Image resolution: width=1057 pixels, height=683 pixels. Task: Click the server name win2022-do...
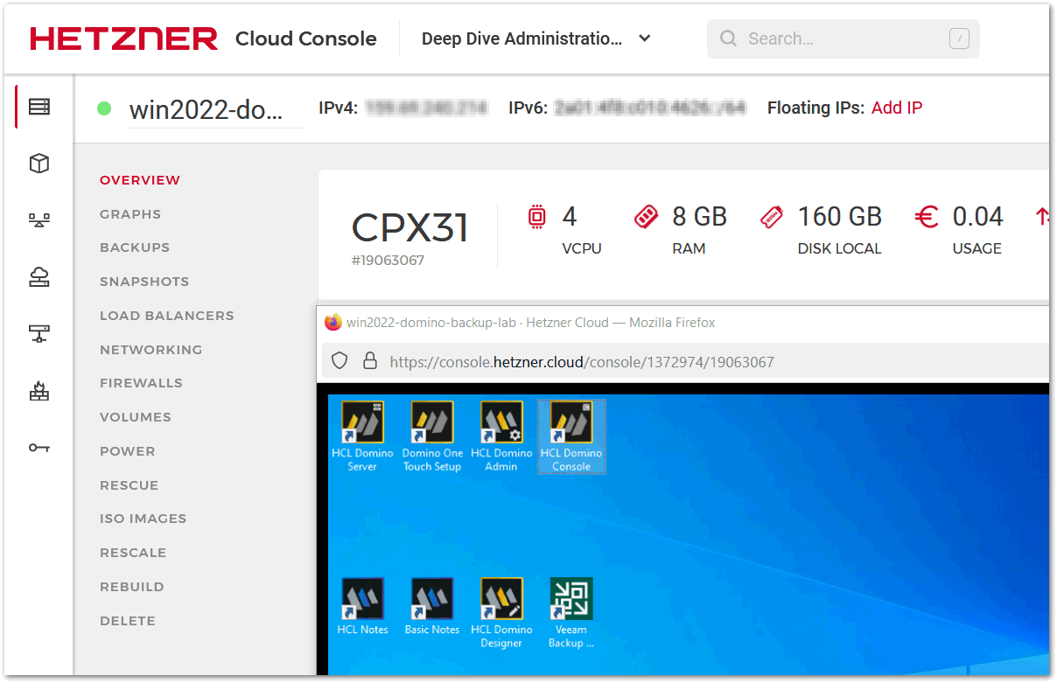[x=206, y=110]
